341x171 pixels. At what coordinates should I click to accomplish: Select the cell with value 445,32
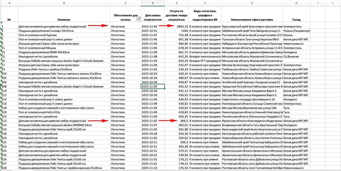(176, 86)
